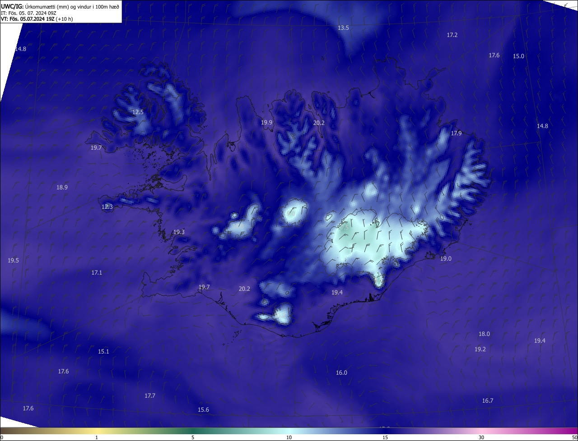Click the 'IT: Fös. 05. 07. 2024 09Z' line
The height and width of the screenshot is (441, 578).
click(x=28, y=13)
